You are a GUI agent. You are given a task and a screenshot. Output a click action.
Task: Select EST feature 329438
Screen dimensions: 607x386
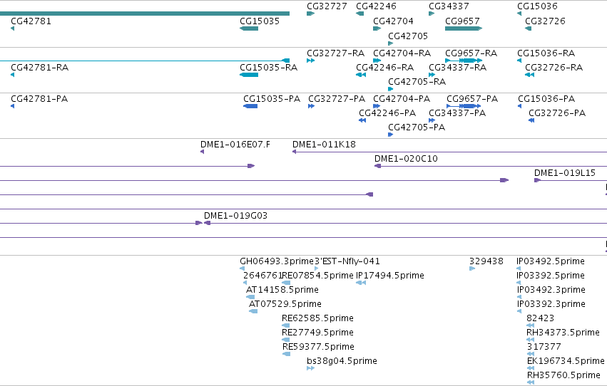[486, 261]
